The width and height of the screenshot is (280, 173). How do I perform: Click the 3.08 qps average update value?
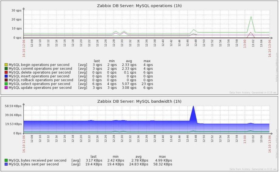pos(129,88)
